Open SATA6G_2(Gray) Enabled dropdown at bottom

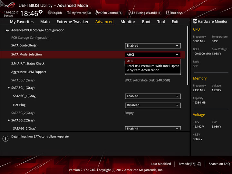point(153,128)
